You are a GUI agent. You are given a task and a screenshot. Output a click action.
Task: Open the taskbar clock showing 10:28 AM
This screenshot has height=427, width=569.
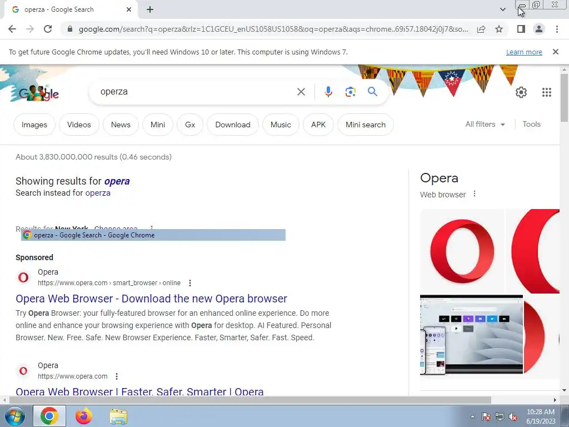541,416
